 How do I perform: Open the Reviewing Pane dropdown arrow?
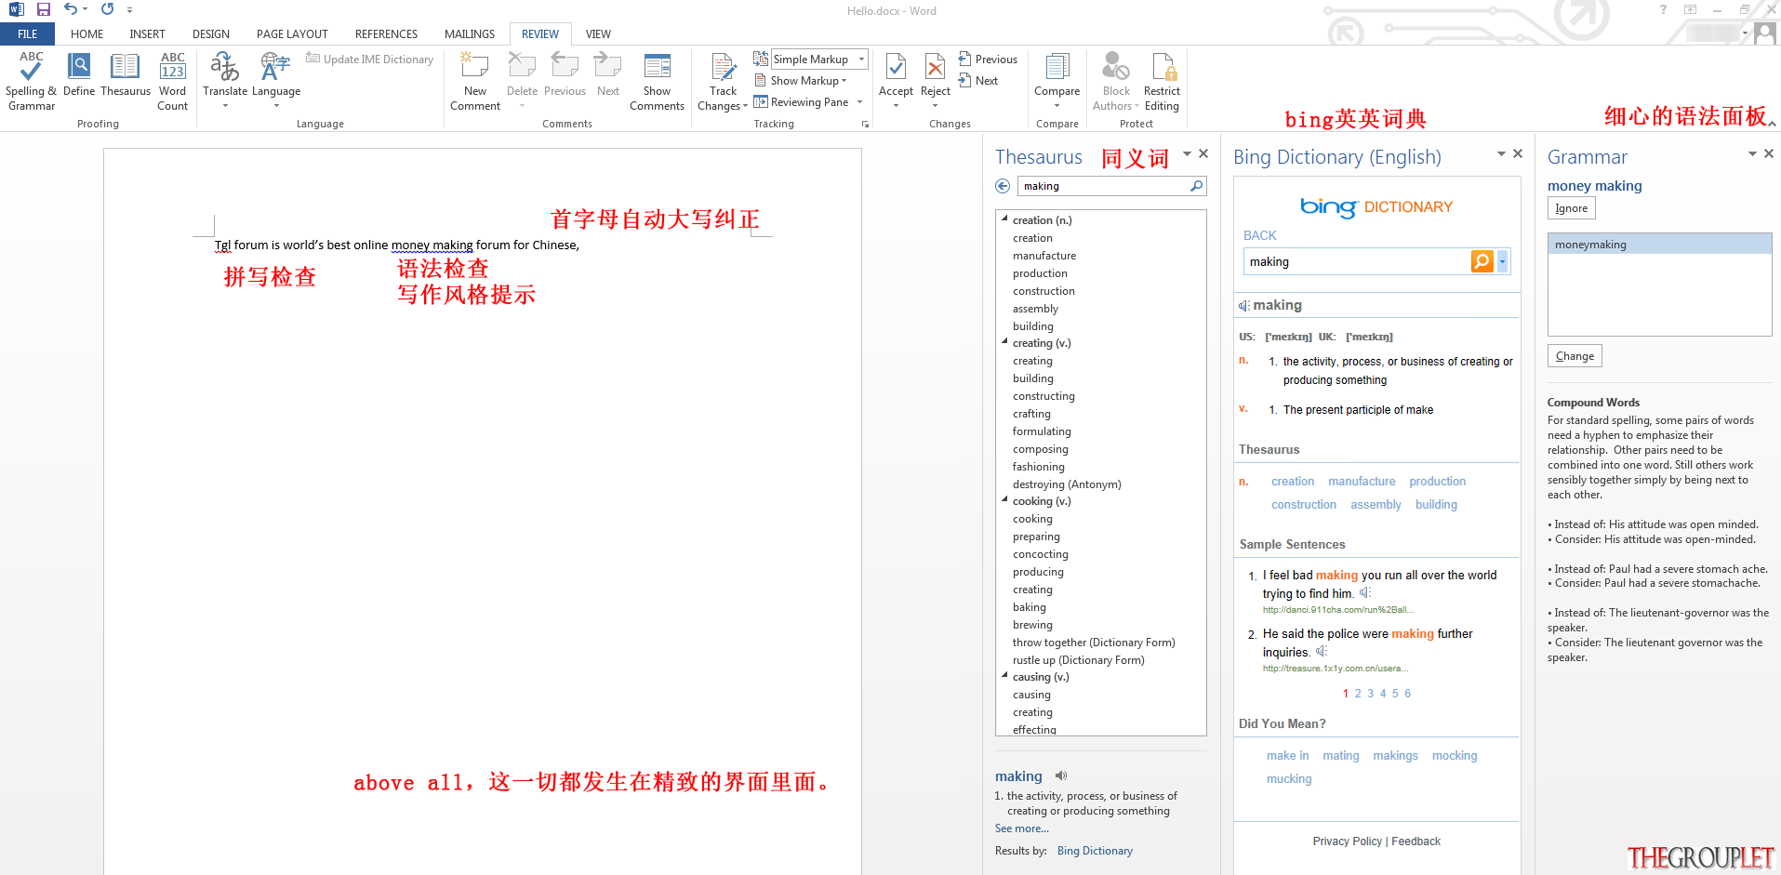coord(859,102)
